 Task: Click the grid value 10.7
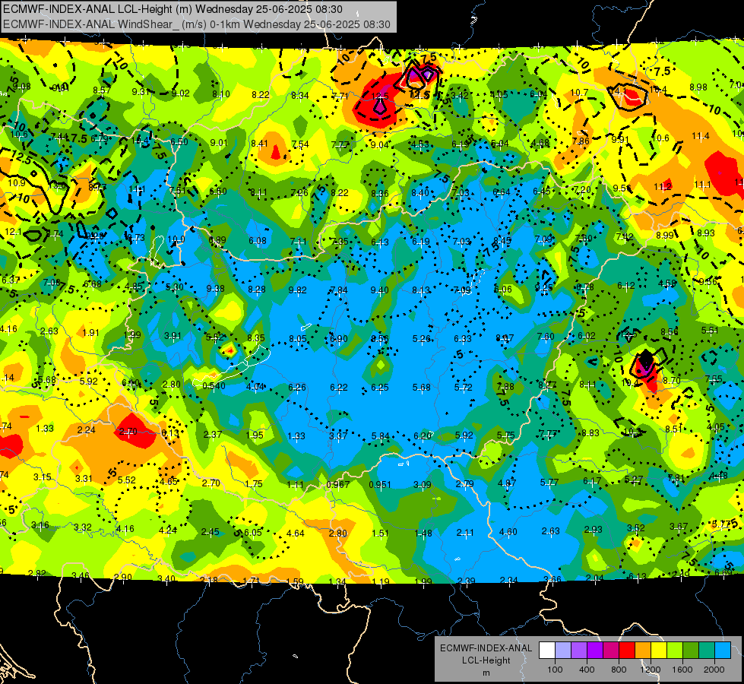[579, 93]
